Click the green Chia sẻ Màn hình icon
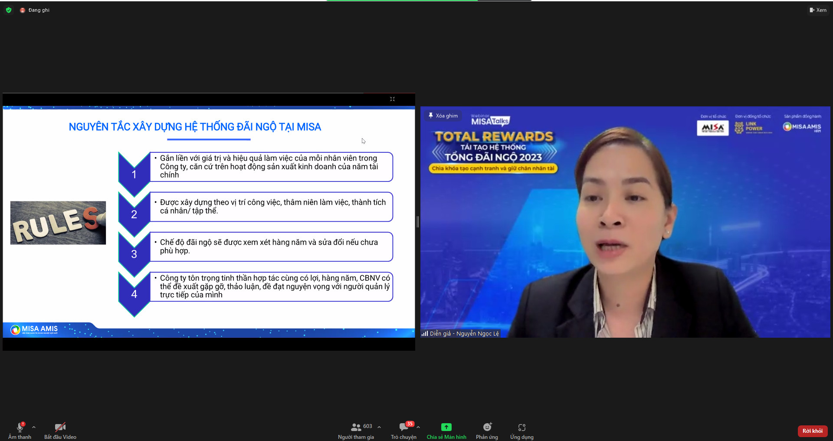 click(446, 427)
